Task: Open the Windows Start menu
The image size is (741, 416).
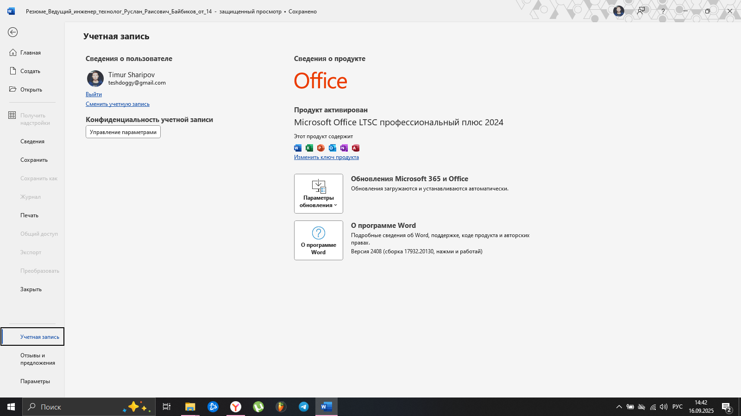Action: pyautogui.click(x=11, y=407)
